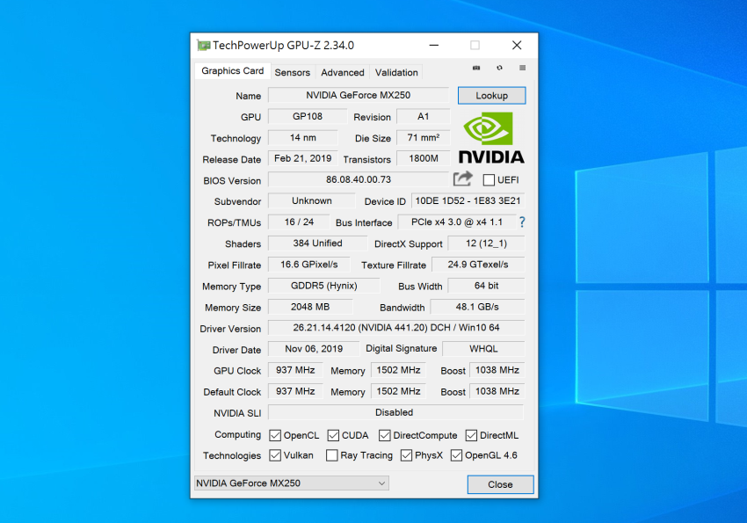Image resolution: width=747 pixels, height=523 pixels.
Task: Click the Bus Interface question mark
Action: tap(522, 222)
